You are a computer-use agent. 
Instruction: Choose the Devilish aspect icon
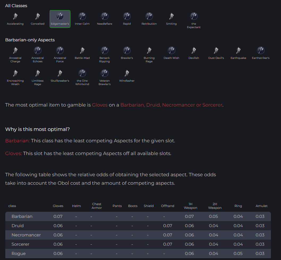pos(194,50)
